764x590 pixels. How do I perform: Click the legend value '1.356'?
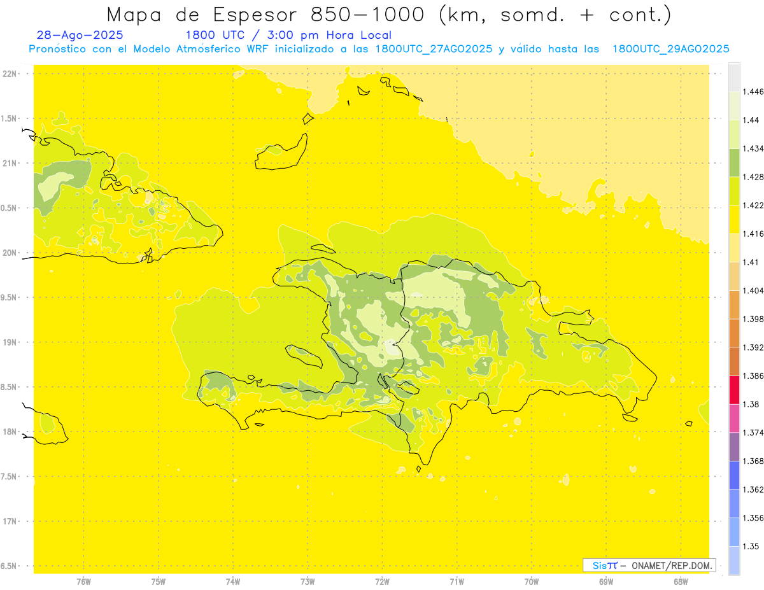752,518
